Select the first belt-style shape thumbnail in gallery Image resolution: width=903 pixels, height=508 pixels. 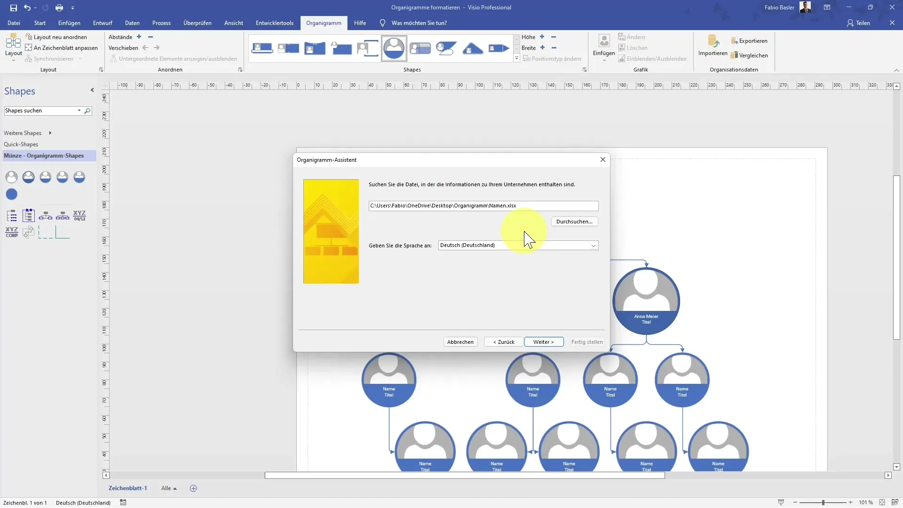point(262,48)
